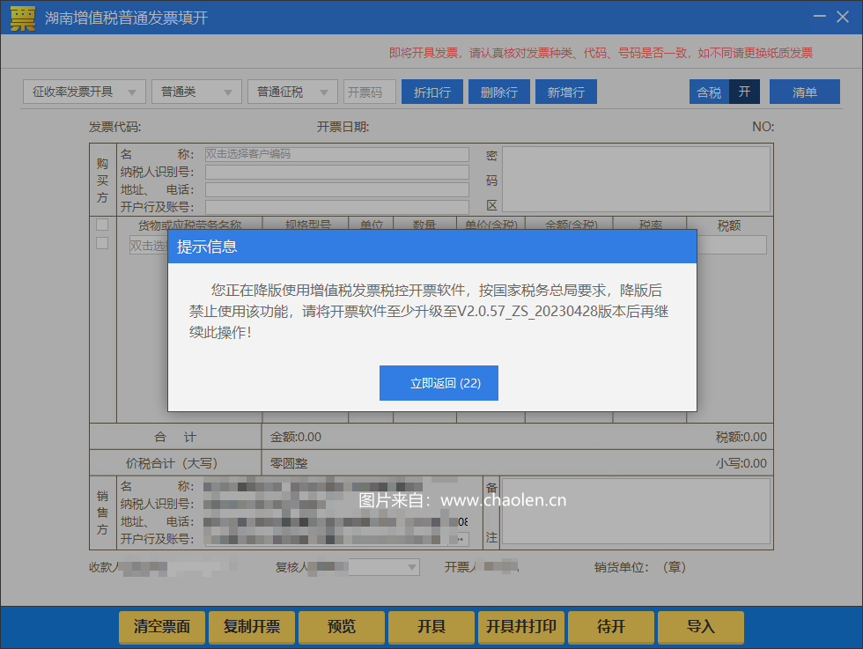Click the 金额:0.00 total
The image size is (863, 649).
pos(296,437)
